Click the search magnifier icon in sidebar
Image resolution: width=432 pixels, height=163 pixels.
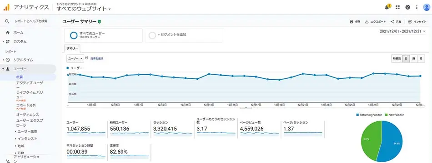click(7, 21)
